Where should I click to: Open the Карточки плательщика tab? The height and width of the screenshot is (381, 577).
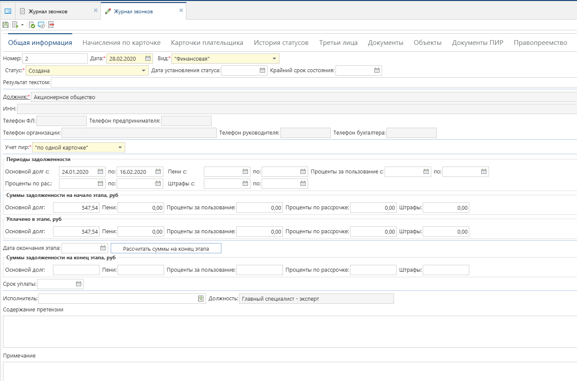pos(207,43)
